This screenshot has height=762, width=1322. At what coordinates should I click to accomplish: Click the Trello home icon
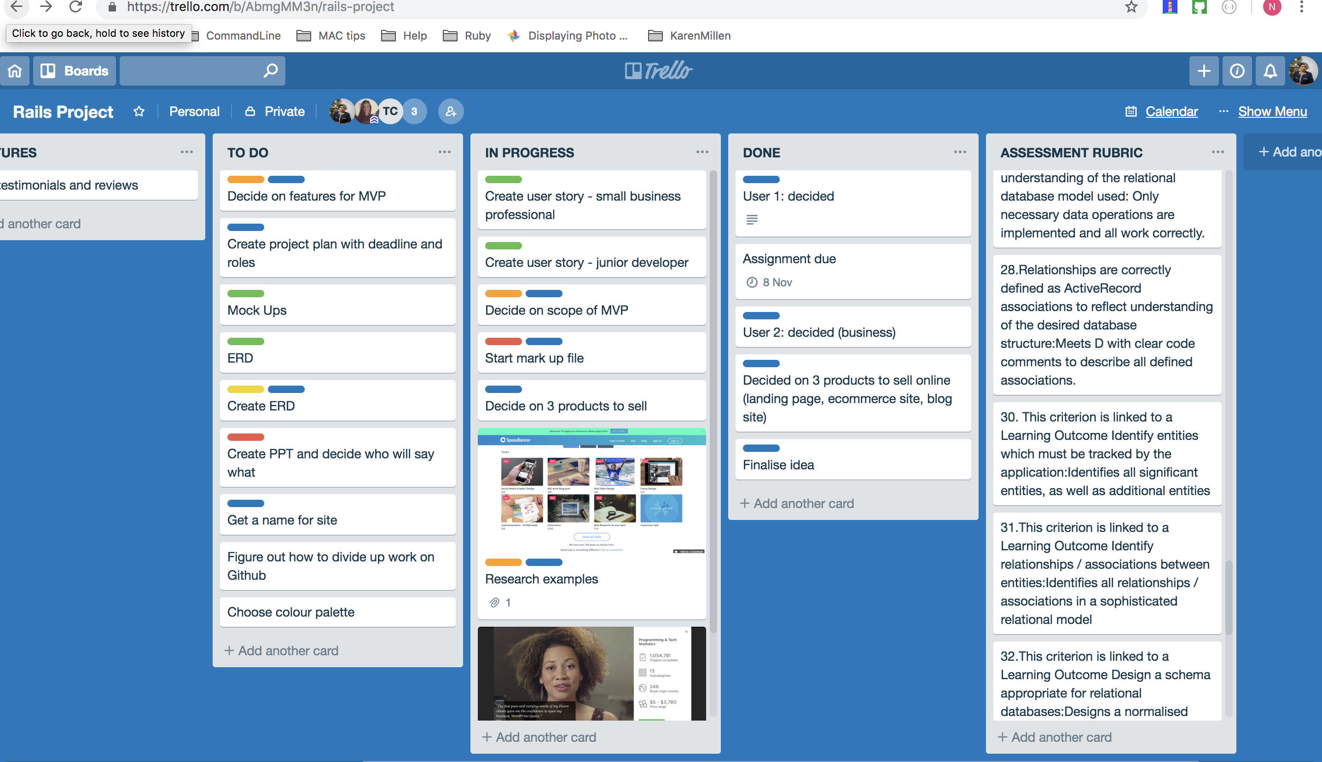pyautogui.click(x=15, y=71)
